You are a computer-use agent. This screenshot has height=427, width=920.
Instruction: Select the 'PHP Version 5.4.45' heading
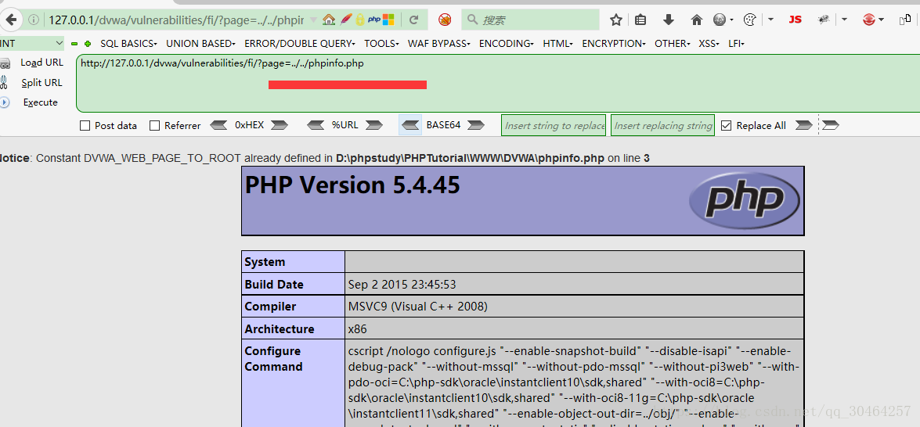coord(352,185)
